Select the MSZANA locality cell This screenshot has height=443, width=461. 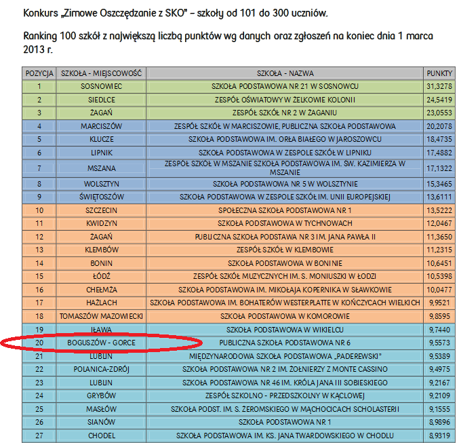point(101,168)
